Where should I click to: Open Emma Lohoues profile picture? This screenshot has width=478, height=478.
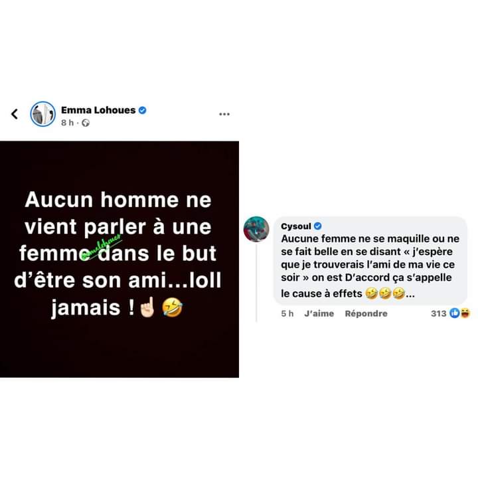point(43,114)
